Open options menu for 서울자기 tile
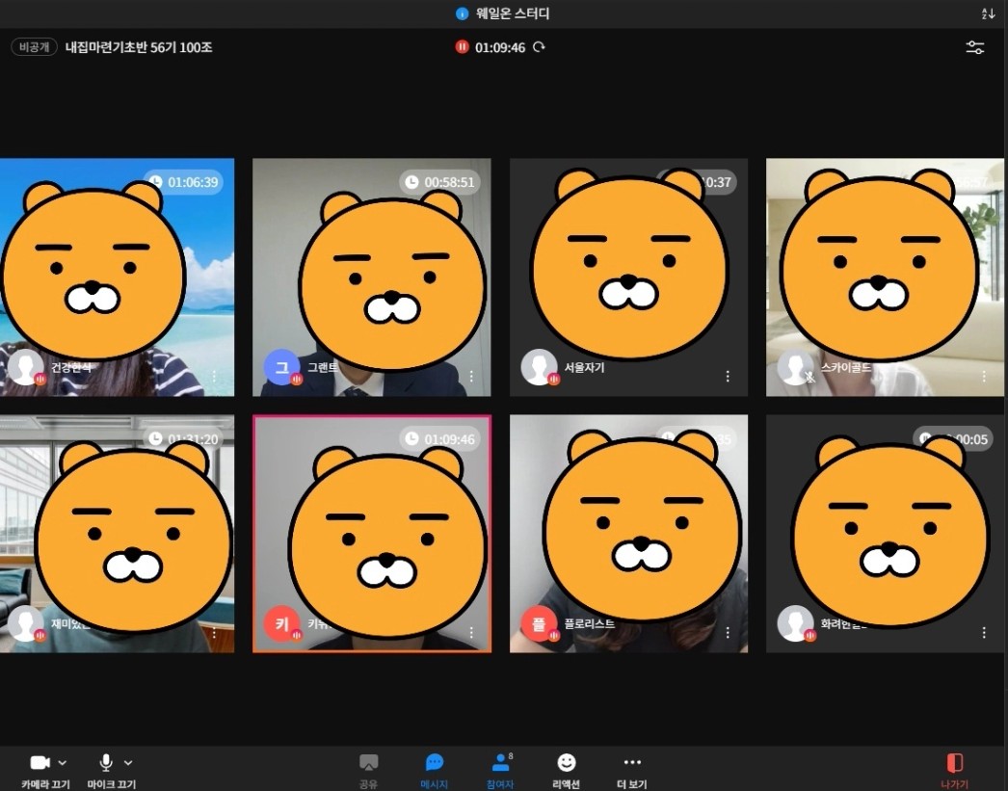 pos(728,376)
